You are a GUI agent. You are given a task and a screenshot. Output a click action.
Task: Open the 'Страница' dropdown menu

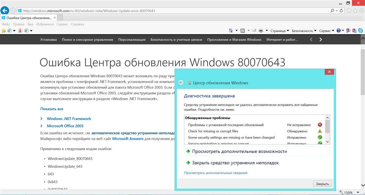pos(279,31)
